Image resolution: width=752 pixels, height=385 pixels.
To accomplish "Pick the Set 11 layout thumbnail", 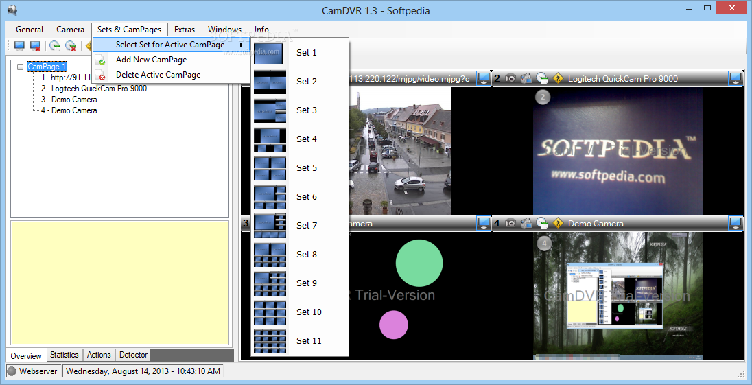I will point(270,340).
